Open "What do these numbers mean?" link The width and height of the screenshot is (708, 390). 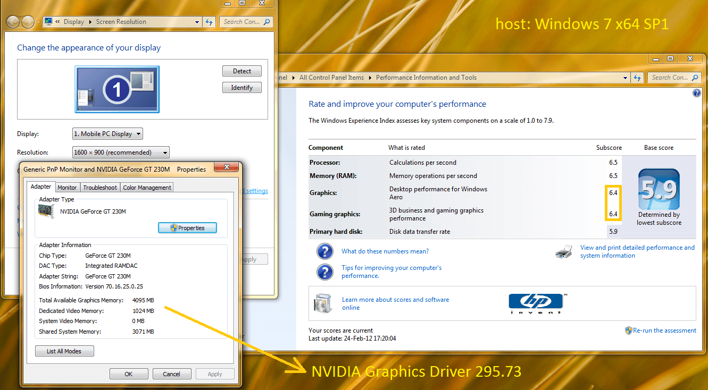point(385,251)
